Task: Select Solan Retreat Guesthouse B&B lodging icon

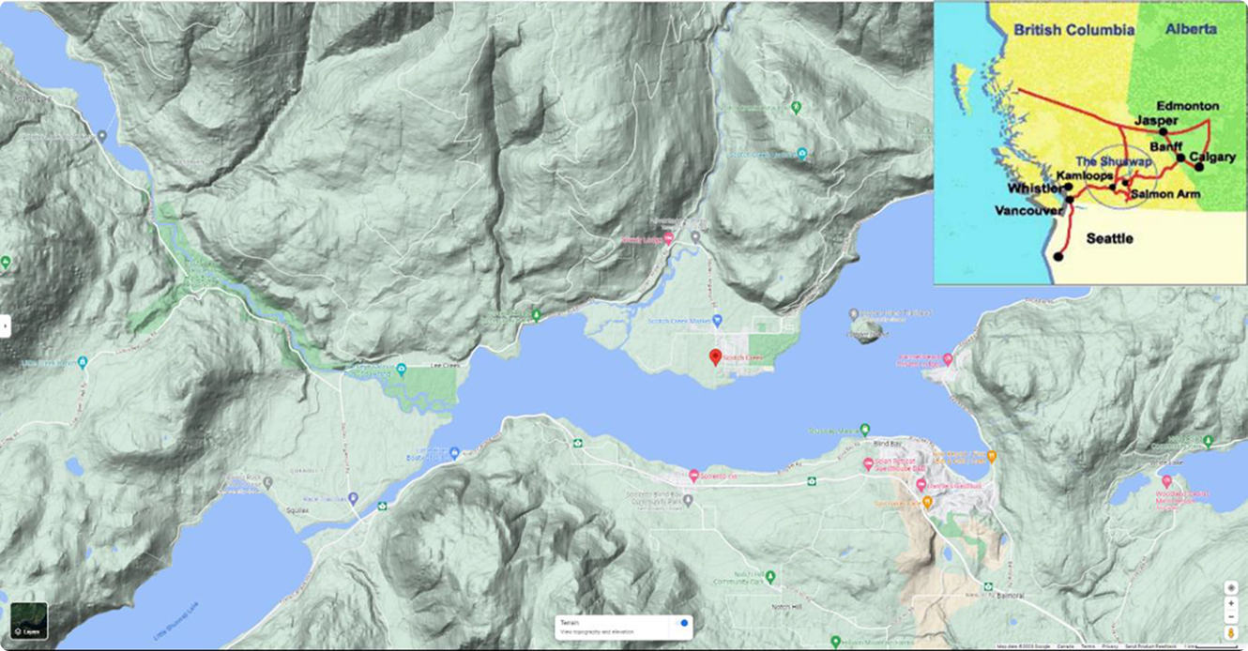Action: click(868, 463)
